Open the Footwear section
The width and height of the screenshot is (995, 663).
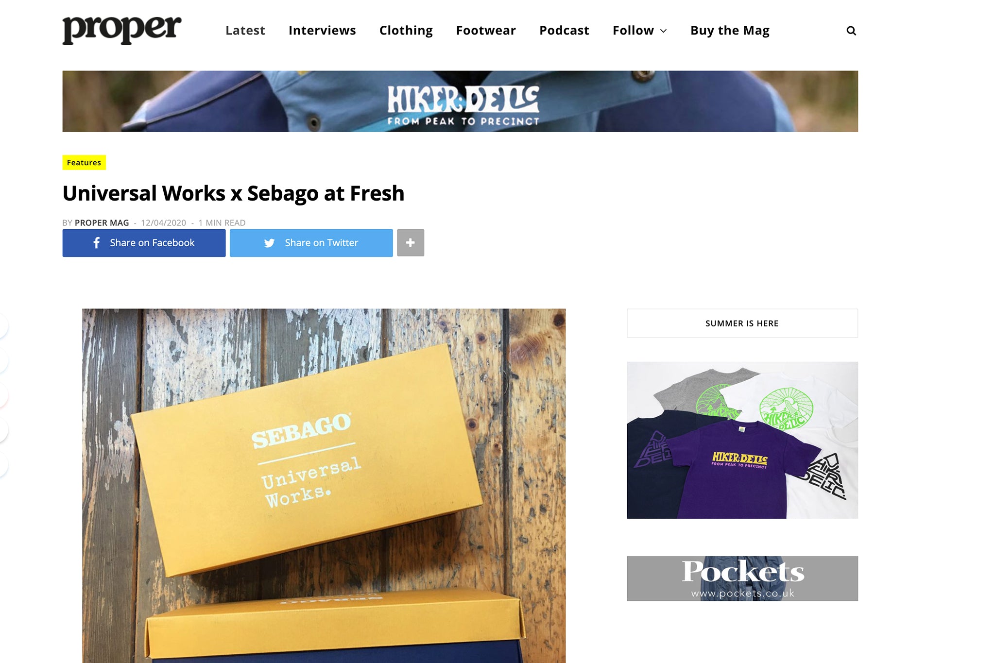(486, 31)
